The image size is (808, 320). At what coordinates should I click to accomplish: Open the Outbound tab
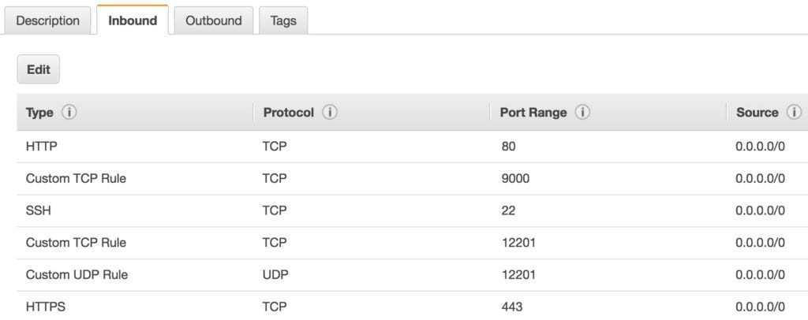point(213,20)
